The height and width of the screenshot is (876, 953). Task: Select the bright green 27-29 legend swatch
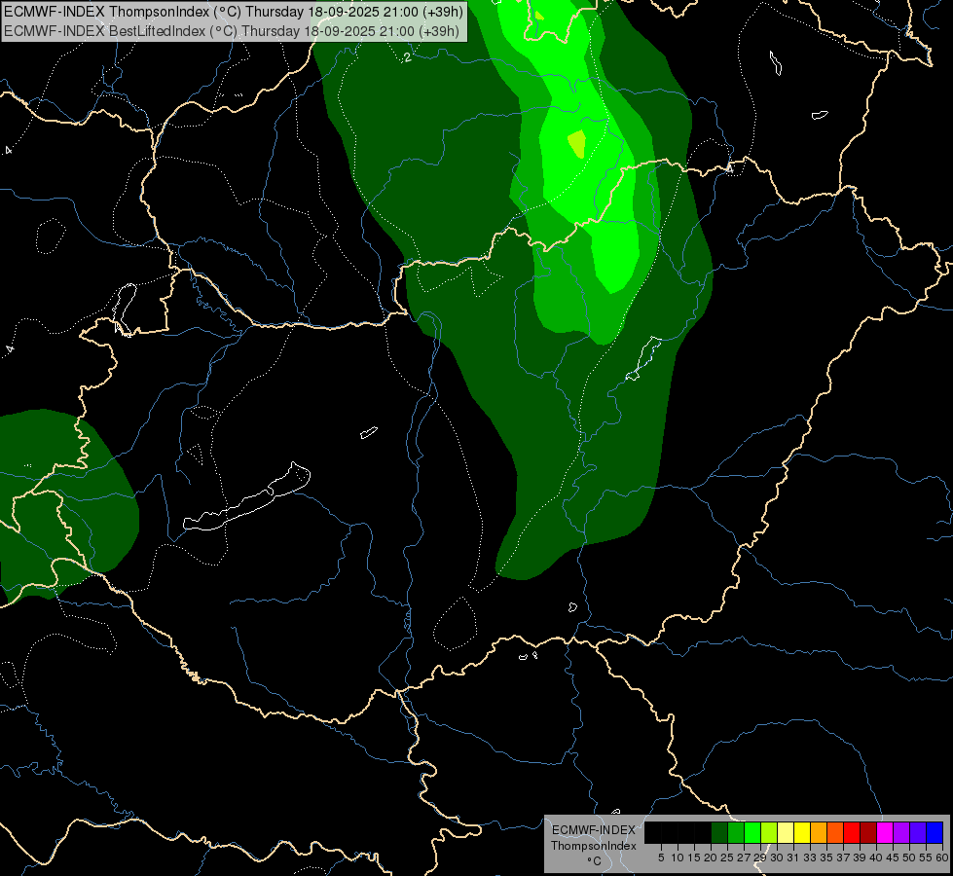[752, 832]
